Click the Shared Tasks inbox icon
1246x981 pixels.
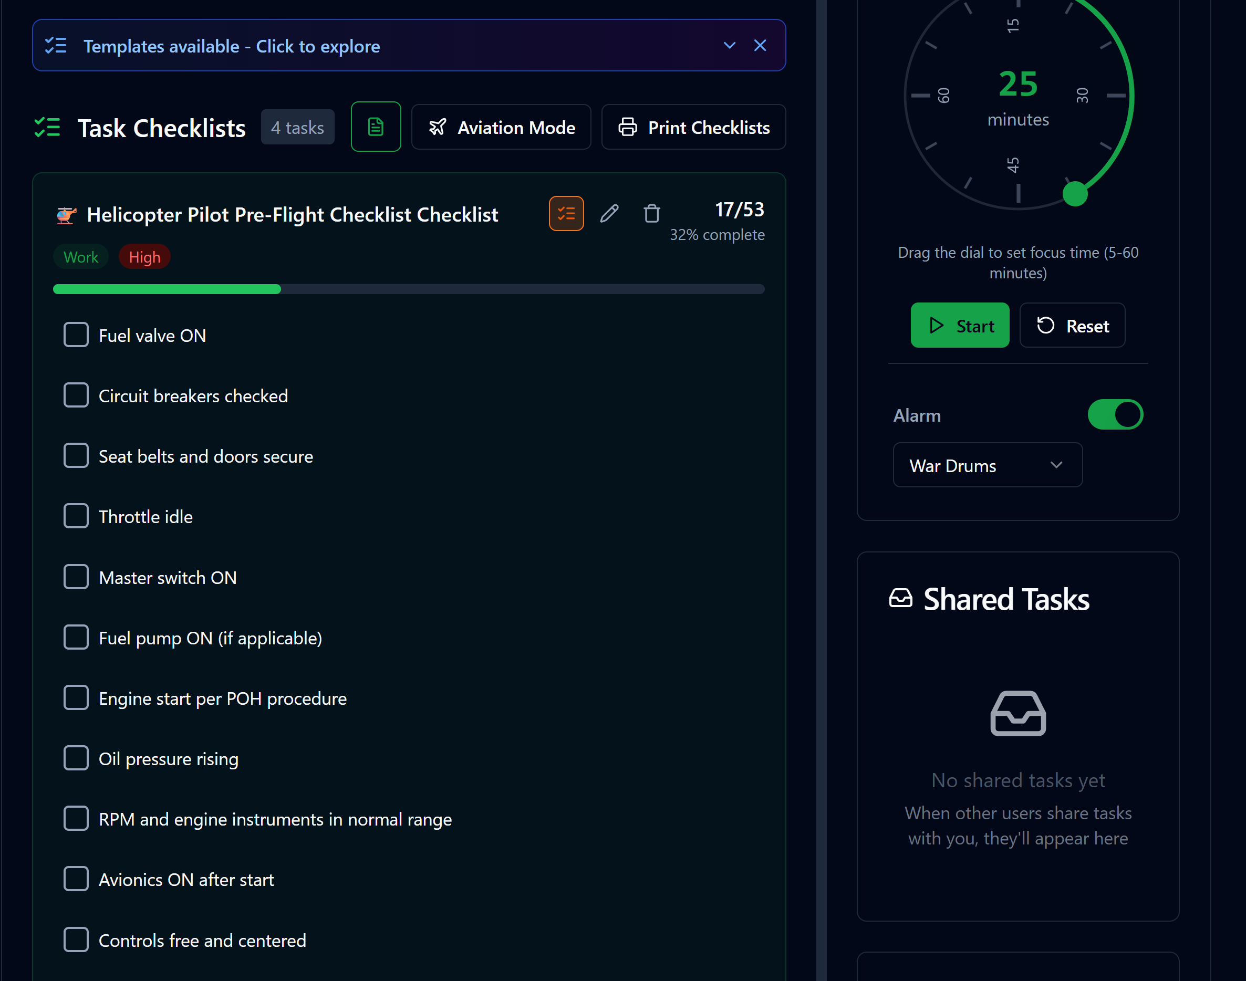tap(901, 598)
